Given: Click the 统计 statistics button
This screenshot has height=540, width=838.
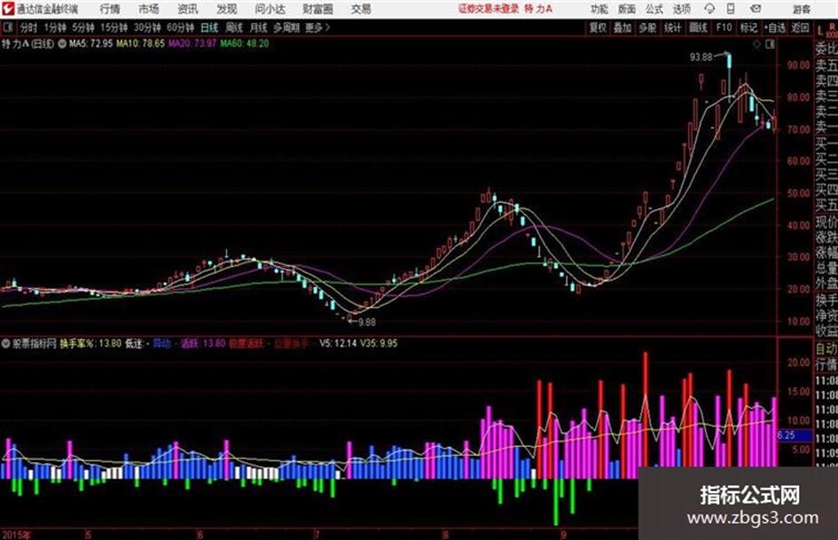Looking at the screenshot, I should click(x=672, y=27).
